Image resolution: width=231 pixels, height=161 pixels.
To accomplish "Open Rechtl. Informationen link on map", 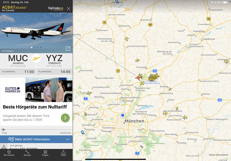I will point(219,155).
